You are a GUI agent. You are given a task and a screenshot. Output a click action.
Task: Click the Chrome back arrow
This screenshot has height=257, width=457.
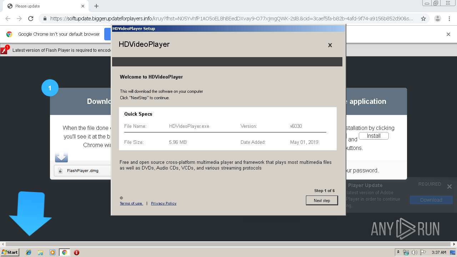tap(8, 19)
